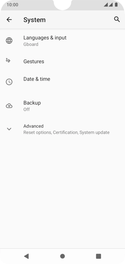Open Date & time settings
The height and width of the screenshot is (264, 125).
coord(62,82)
